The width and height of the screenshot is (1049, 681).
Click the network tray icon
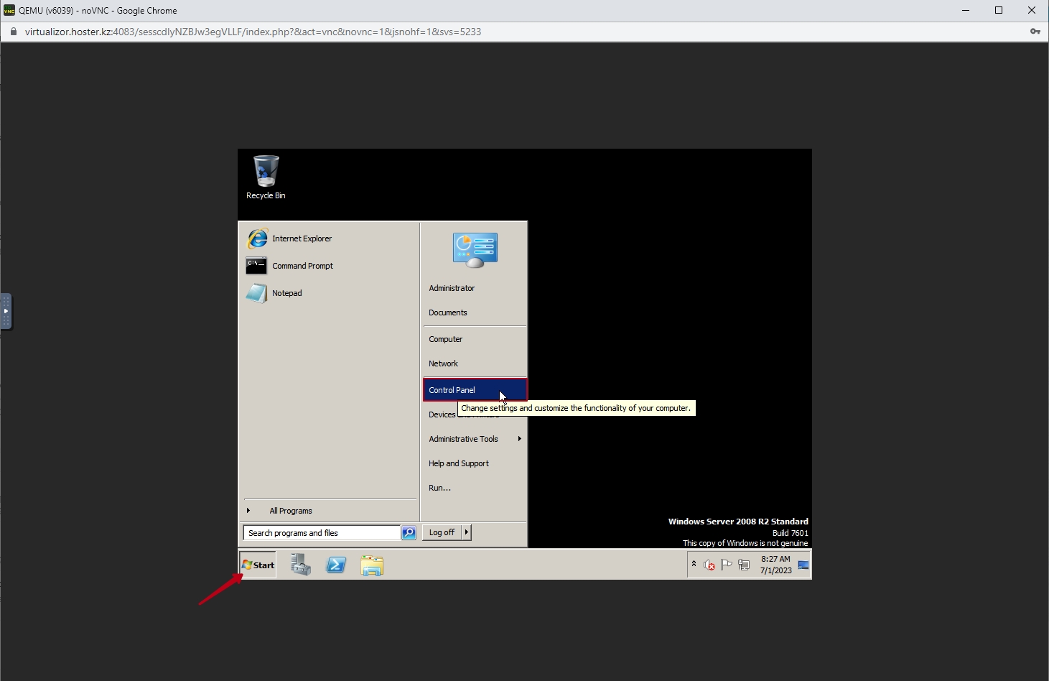coord(744,565)
